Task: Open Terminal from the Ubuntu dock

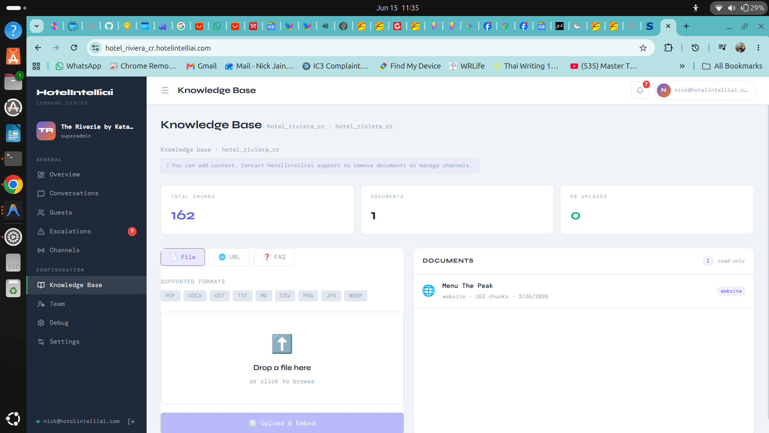Action: click(13, 159)
